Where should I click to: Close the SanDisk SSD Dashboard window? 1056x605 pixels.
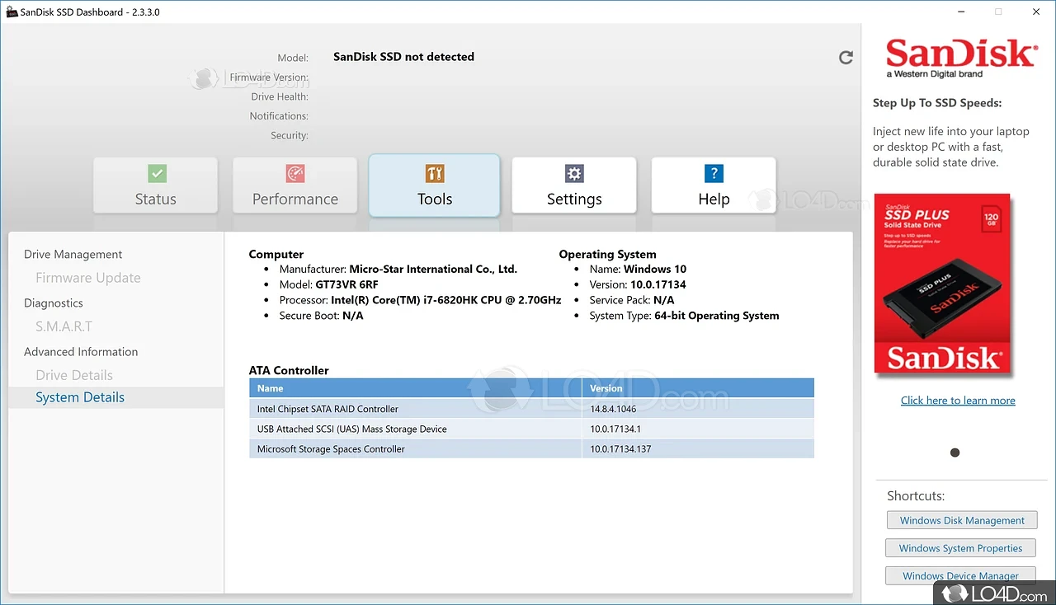tap(1036, 12)
